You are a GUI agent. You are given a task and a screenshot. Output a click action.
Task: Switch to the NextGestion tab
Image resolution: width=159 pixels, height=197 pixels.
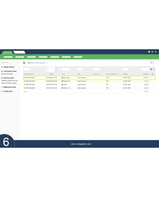pyautogui.click(x=7, y=53)
